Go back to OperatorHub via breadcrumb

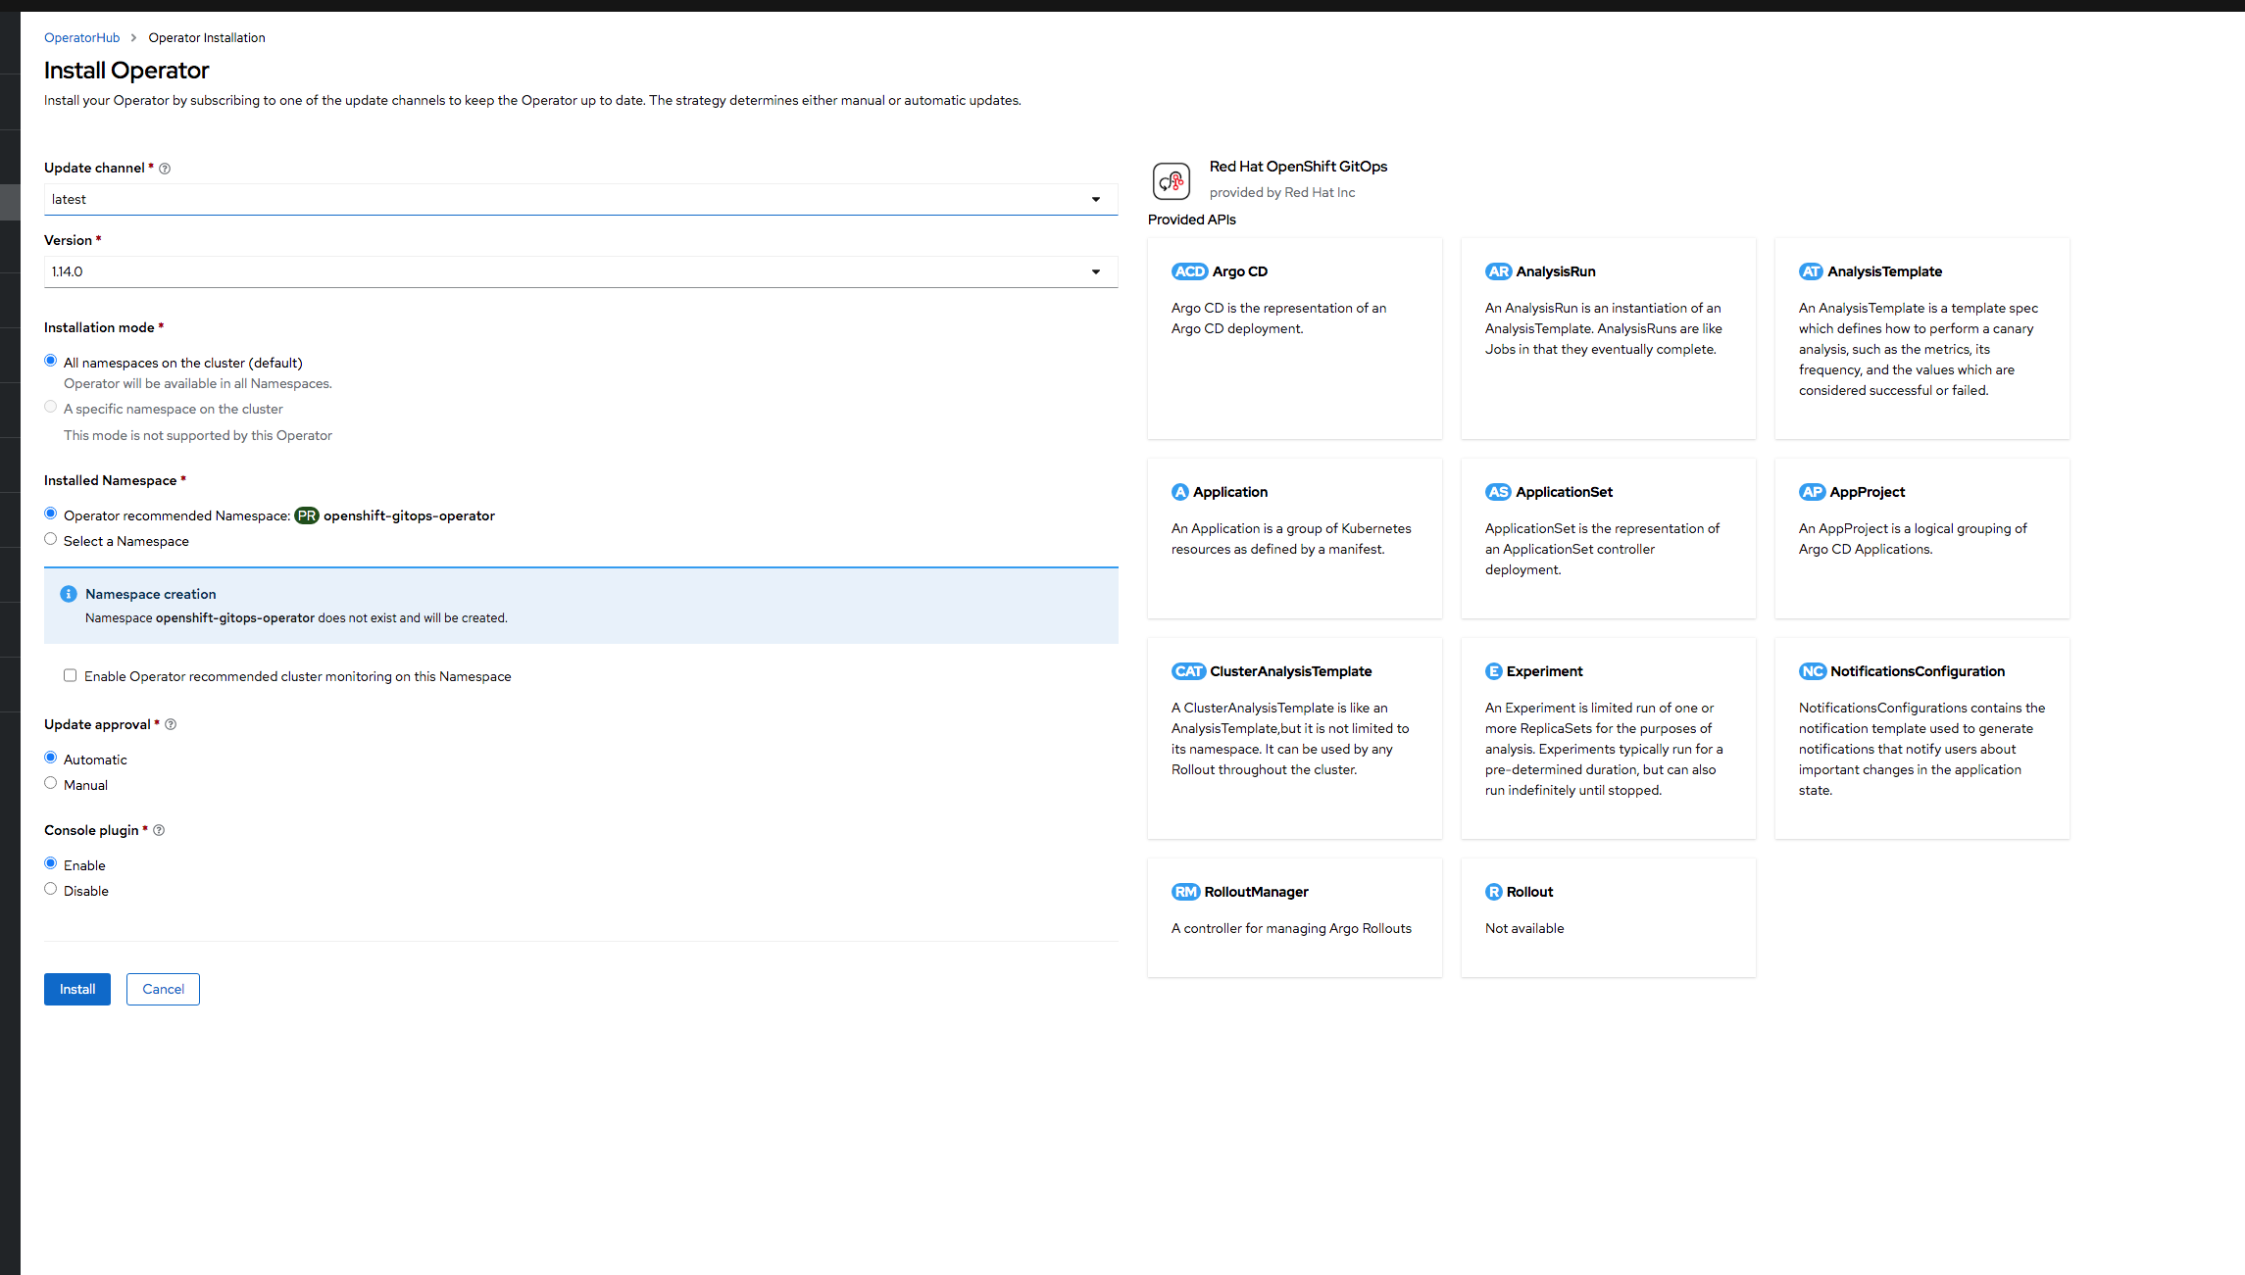coord(81,38)
